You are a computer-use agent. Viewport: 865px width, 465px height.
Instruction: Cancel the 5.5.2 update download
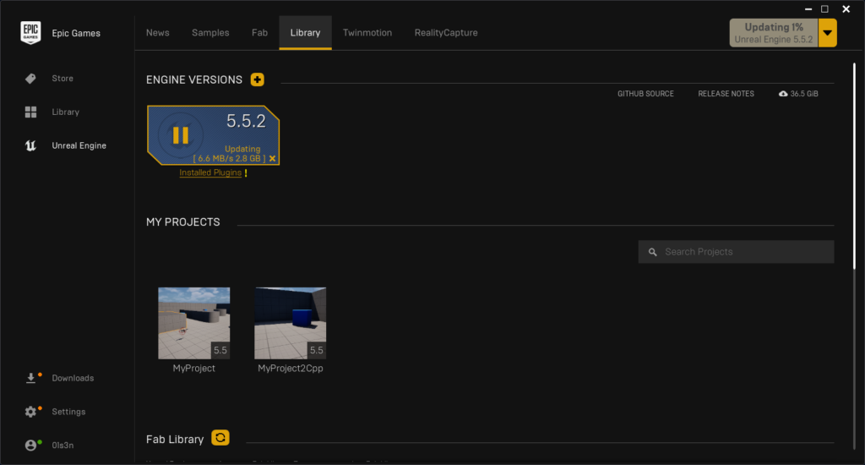272,159
